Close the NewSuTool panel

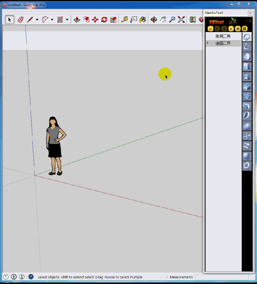tap(250, 13)
